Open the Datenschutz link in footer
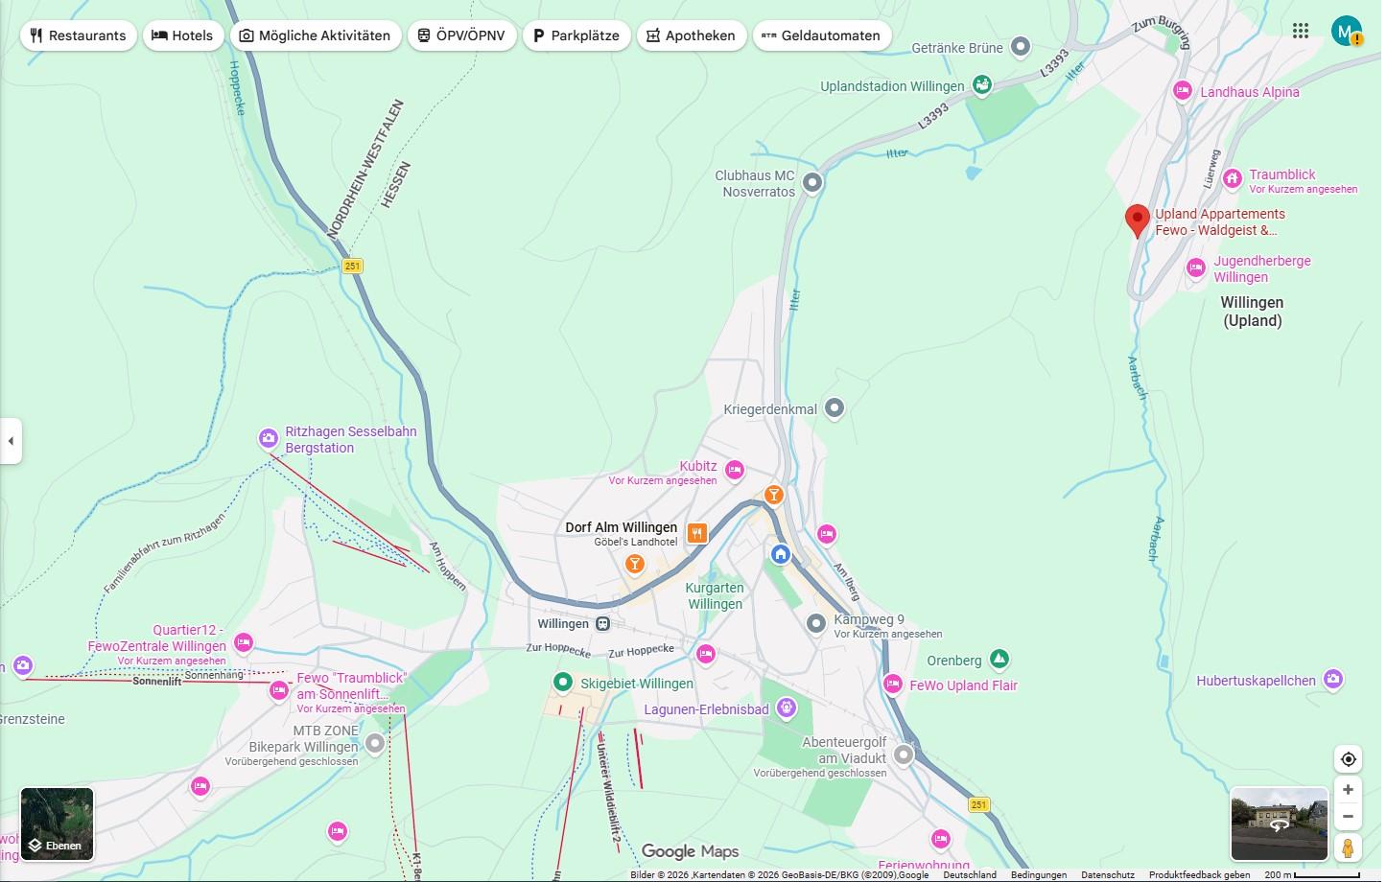The width and height of the screenshot is (1387, 882). click(1107, 874)
